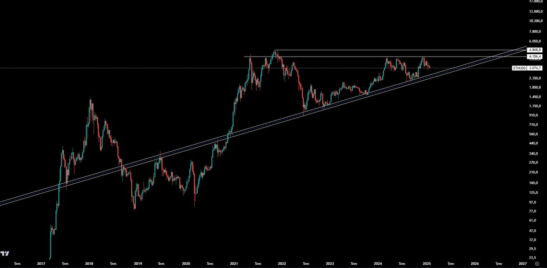Click the 37,0 price axis label
This screenshot has height=268, width=547.
click(x=533, y=240)
